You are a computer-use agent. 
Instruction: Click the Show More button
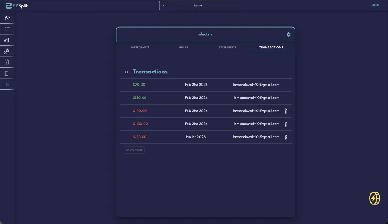[x=134, y=150]
